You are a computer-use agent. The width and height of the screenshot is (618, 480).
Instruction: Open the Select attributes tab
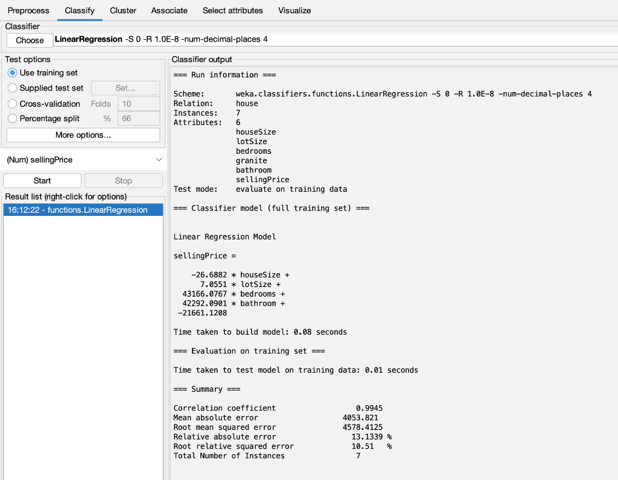point(232,10)
